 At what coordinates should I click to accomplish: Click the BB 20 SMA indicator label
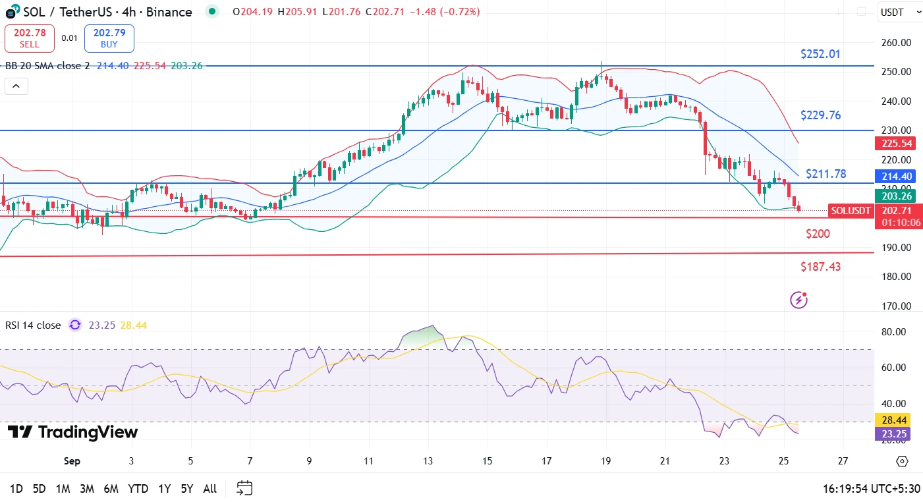(x=47, y=66)
